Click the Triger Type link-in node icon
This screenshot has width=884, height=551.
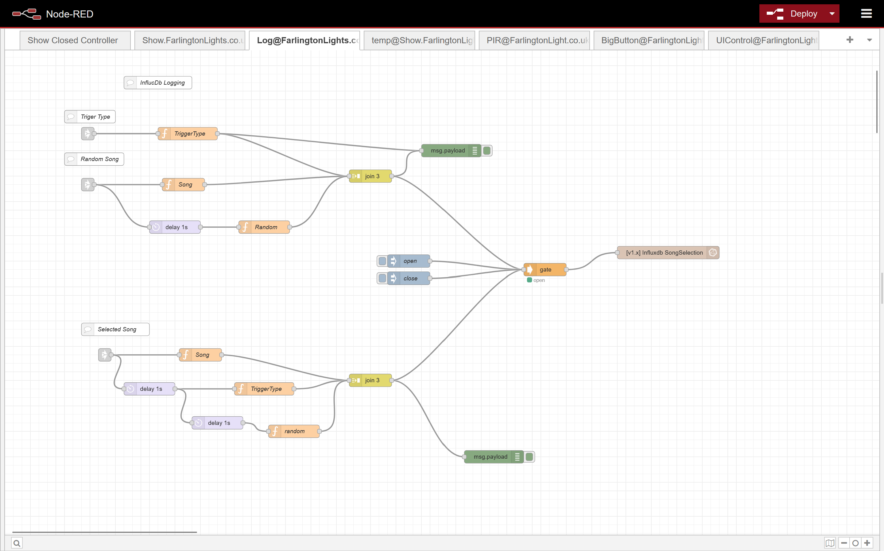87,134
